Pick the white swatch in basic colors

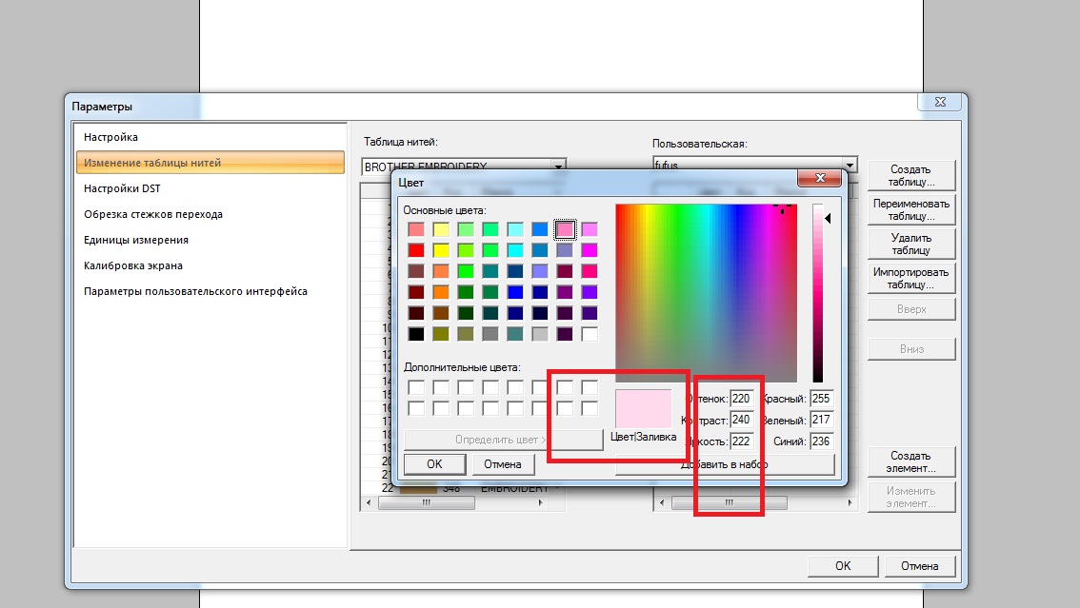[590, 334]
